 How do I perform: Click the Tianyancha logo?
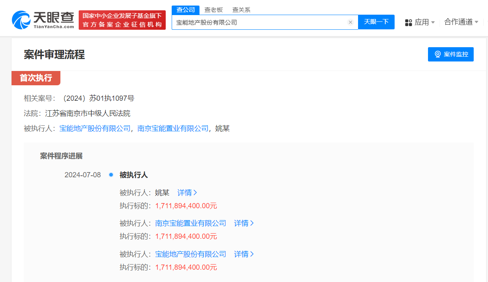coord(43,20)
